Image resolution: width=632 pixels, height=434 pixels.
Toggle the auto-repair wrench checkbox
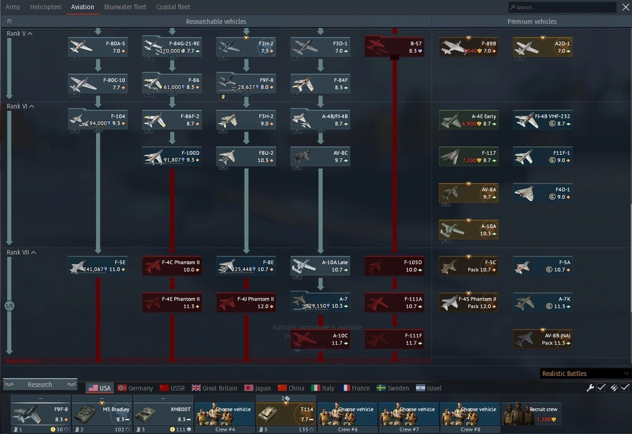[x=601, y=388]
